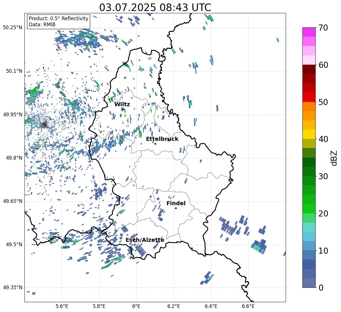Click the 49.8°N latitude label
The image size is (341, 312).
[x=14, y=158]
